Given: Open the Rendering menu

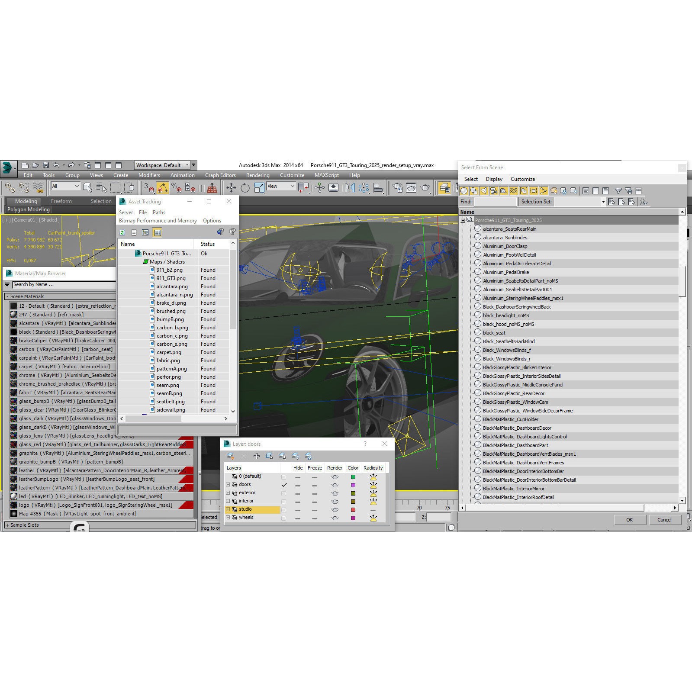Looking at the screenshot, I should [x=258, y=175].
